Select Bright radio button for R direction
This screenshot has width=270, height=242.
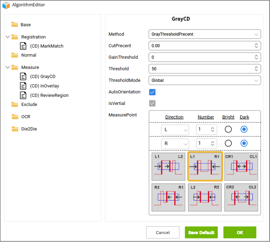coord(228,143)
